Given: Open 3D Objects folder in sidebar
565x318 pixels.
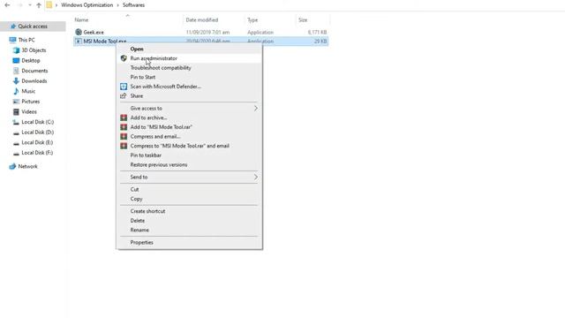Looking at the screenshot, I should [34, 50].
